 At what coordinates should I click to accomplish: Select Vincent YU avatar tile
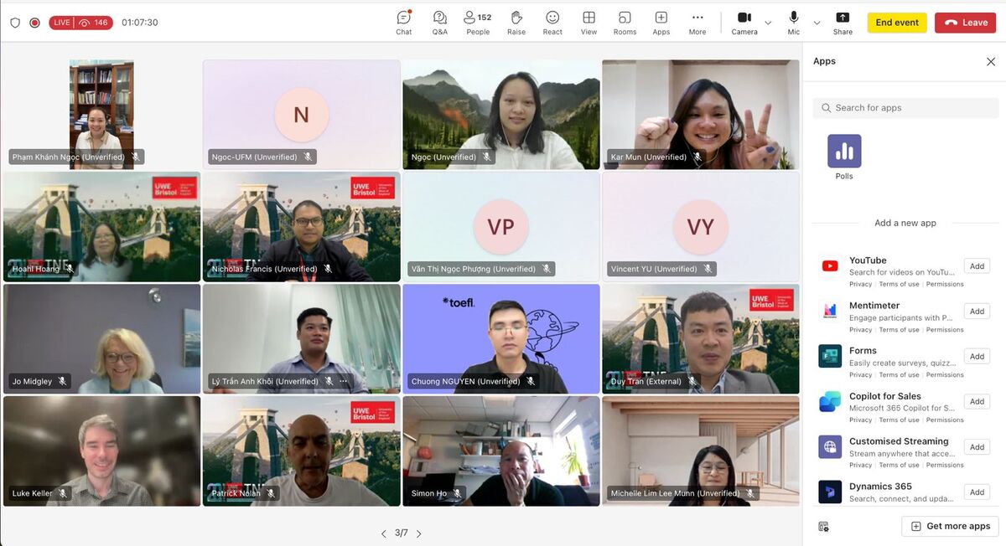[x=700, y=226]
